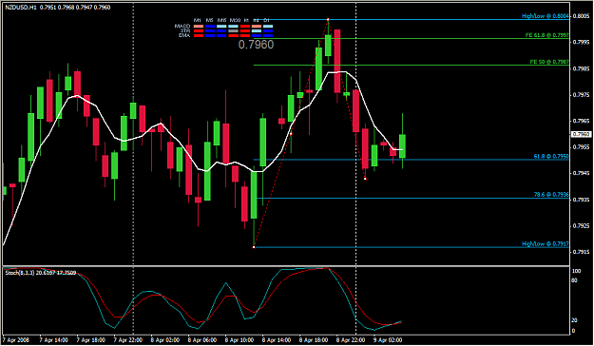Click the large 0.7960 price readout
Screen dimensions: 594x346
[256, 45]
